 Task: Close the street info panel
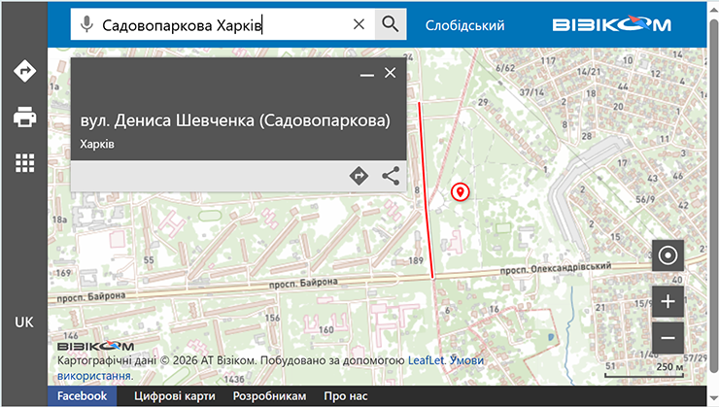pos(390,73)
